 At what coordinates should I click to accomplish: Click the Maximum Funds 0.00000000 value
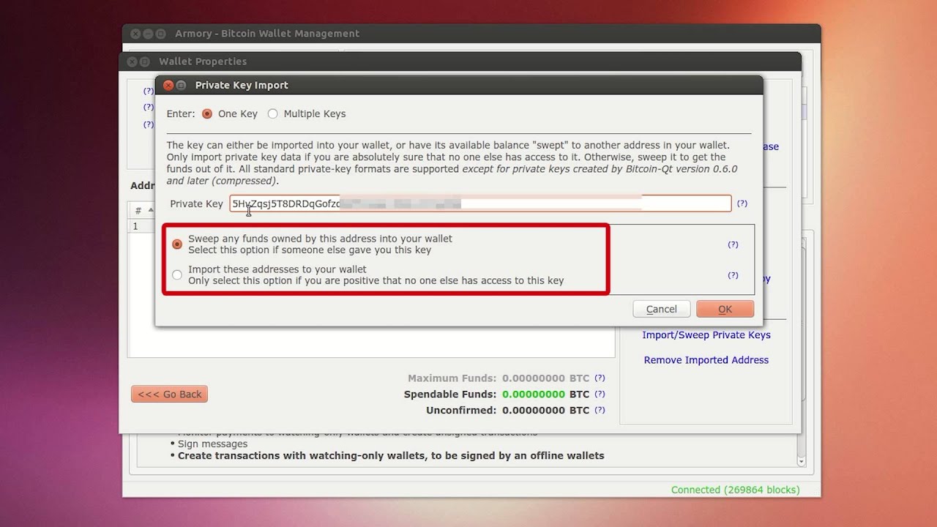(x=534, y=378)
